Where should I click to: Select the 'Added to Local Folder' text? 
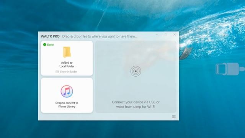pyautogui.click(x=67, y=64)
